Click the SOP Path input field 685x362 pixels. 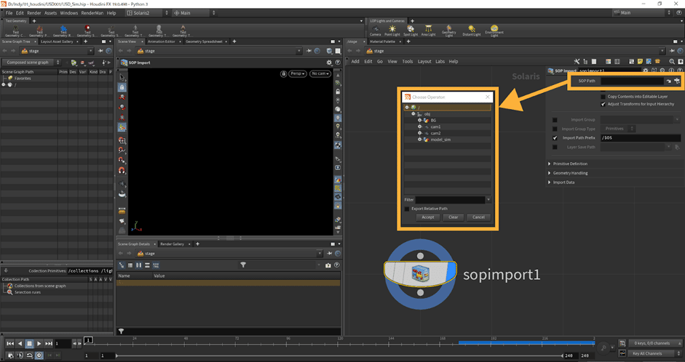(x=632, y=81)
